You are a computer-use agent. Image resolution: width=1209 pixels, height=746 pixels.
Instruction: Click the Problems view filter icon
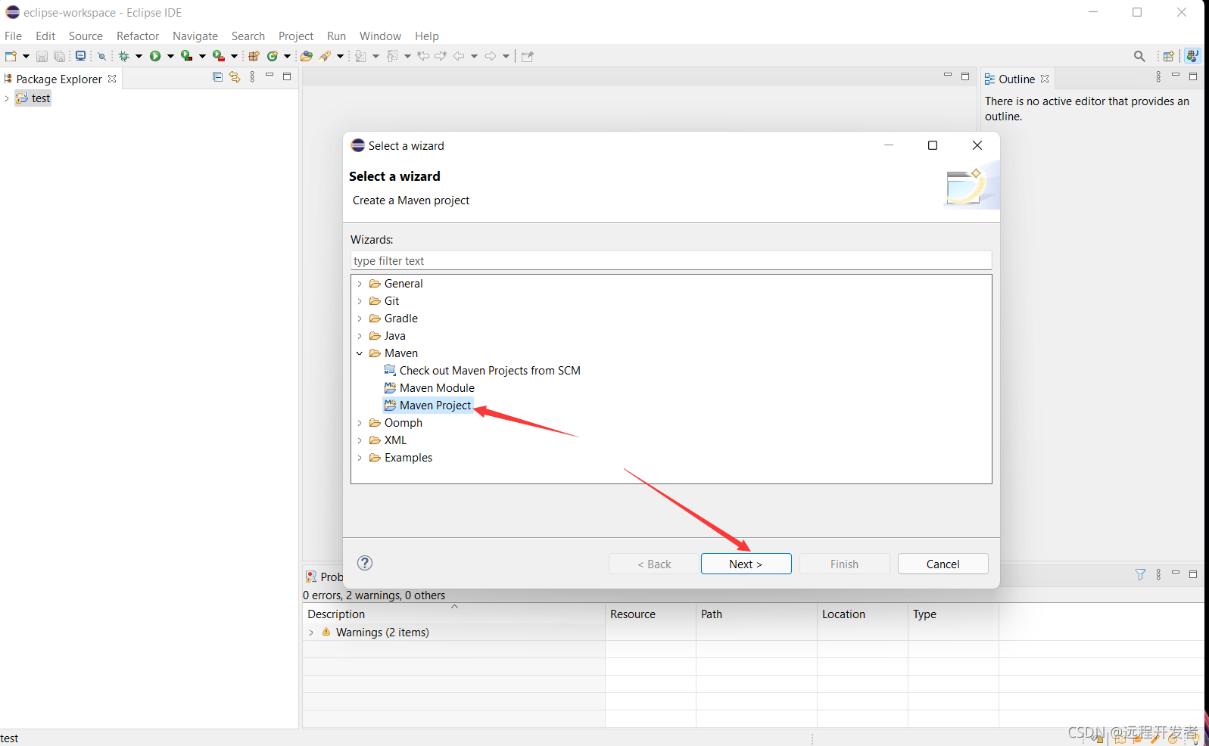pos(1140,575)
